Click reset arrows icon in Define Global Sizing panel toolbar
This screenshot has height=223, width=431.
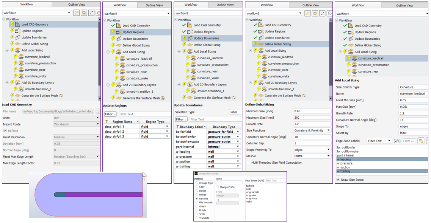coord(323,13)
